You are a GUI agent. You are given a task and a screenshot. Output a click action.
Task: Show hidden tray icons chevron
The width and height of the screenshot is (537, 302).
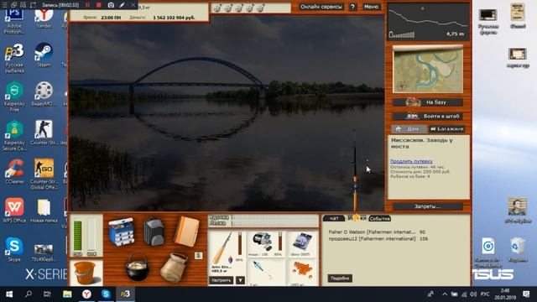coord(445,294)
